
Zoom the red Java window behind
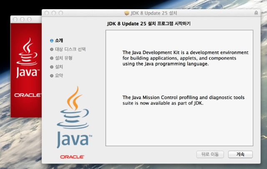click(29, 20)
